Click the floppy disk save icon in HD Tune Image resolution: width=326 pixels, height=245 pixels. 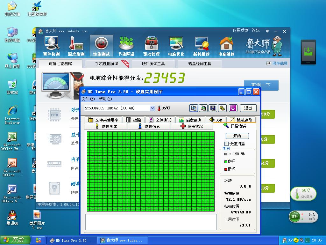click(213, 108)
